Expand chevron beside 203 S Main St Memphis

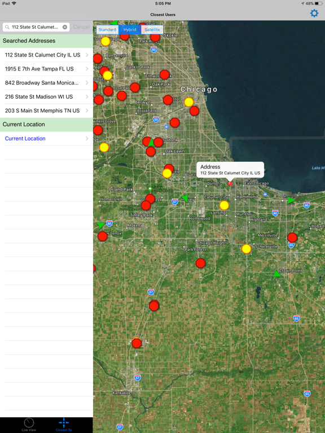pos(87,111)
